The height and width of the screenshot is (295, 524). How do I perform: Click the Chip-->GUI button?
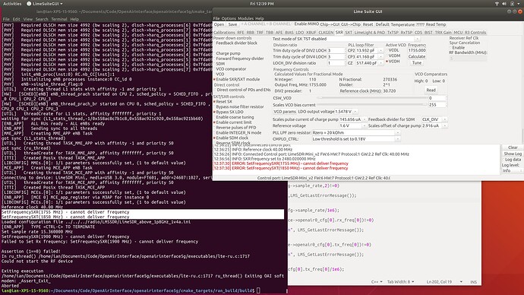330,24
